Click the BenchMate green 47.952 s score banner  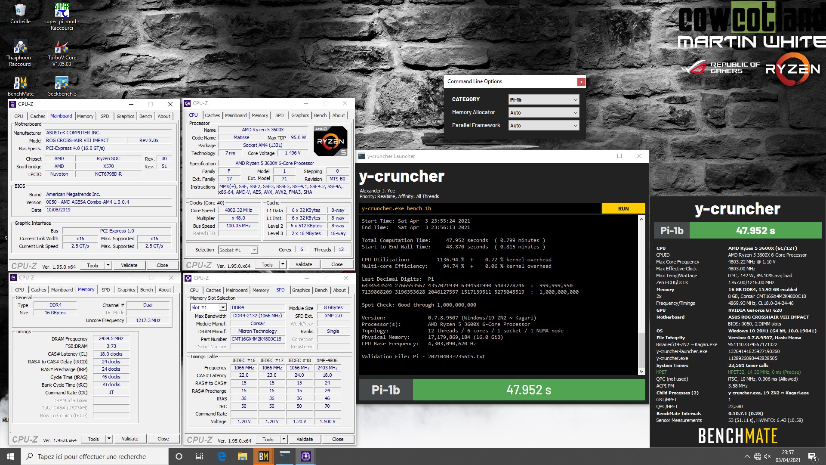[x=755, y=230]
